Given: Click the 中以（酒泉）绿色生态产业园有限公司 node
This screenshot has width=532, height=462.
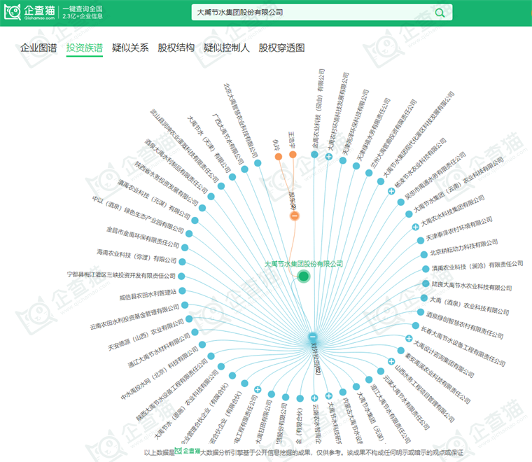Looking at the screenshot, I should pos(189,234).
